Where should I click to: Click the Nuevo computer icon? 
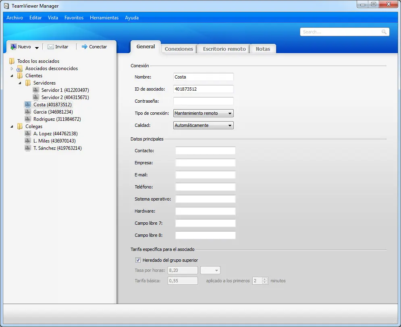(14, 47)
